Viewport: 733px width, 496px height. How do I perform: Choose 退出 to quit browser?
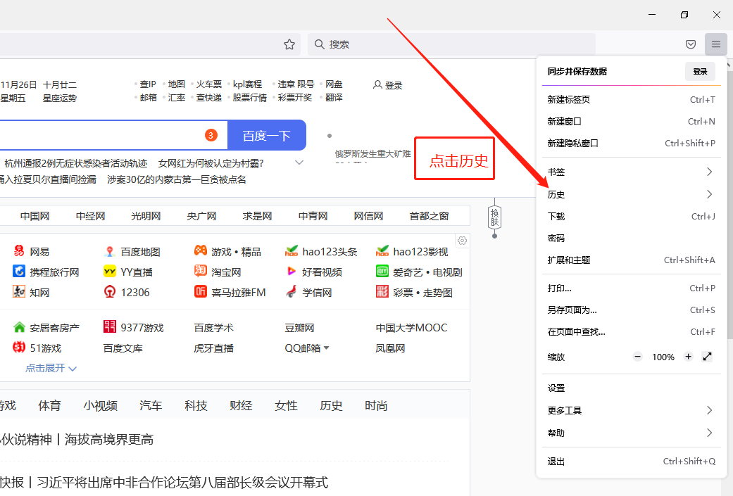[x=631, y=462]
